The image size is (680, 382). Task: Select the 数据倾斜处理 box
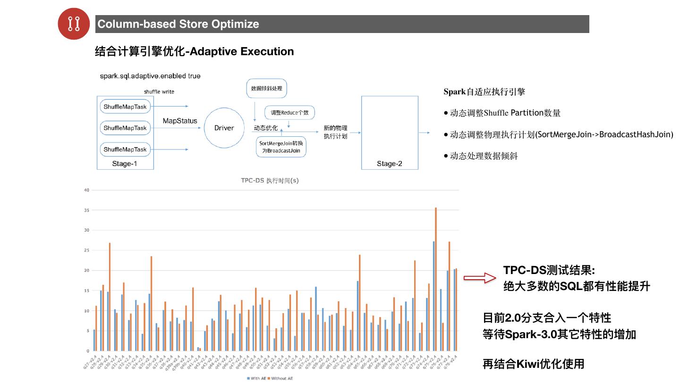coord(267,88)
